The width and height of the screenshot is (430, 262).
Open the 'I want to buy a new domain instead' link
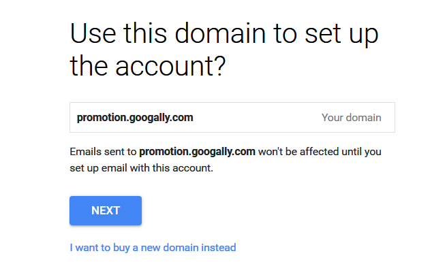[153, 248]
